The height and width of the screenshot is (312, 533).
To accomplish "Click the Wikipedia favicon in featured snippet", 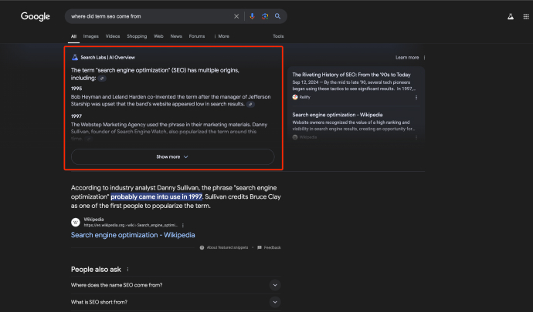I will 76,222.
